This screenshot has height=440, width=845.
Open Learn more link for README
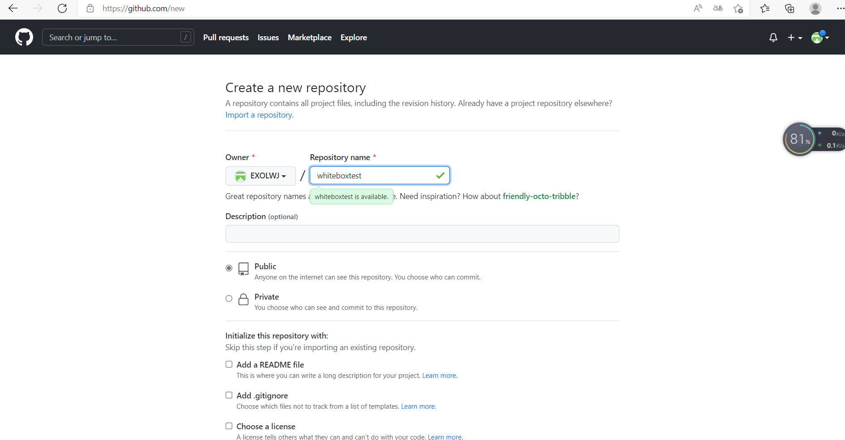pyautogui.click(x=440, y=376)
